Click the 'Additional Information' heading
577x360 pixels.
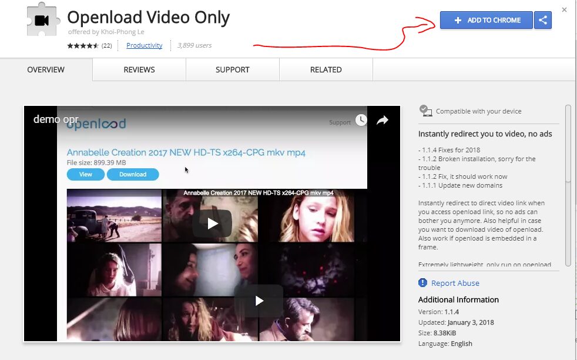pos(458,299)
